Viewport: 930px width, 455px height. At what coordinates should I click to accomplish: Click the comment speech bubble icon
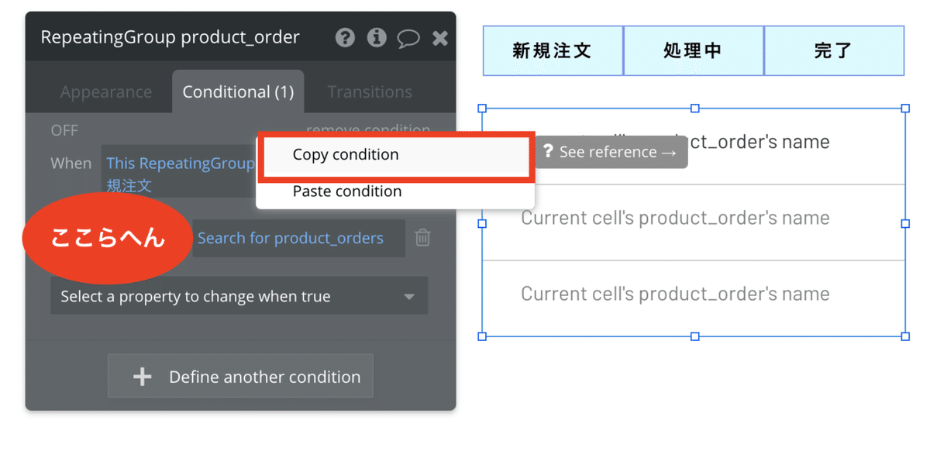click(x=408, y=38)
